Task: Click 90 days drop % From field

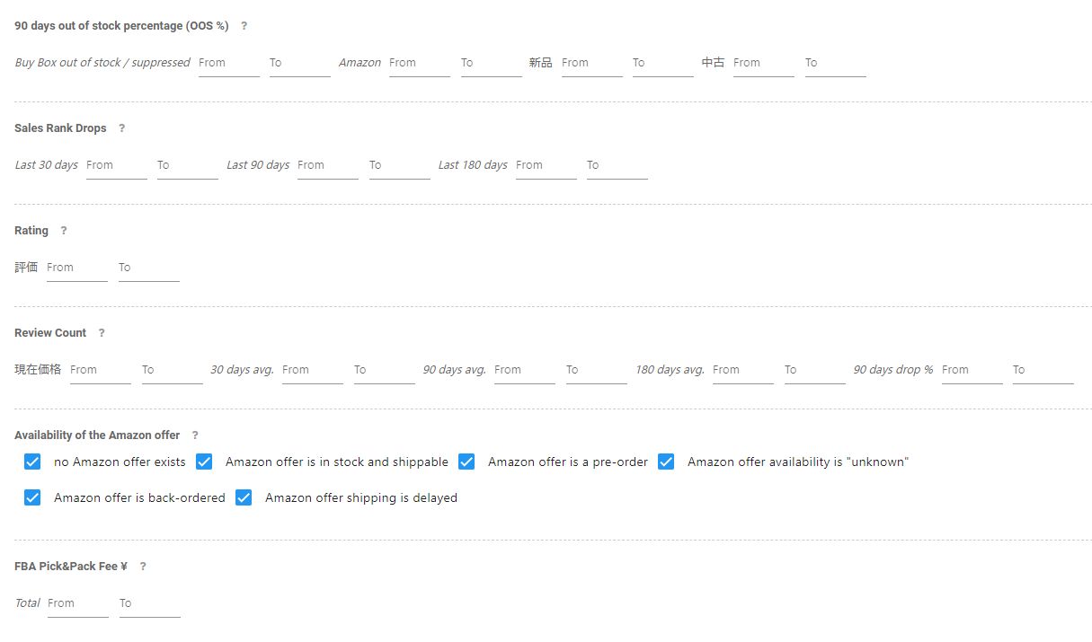Action: [x=972, y=370]
